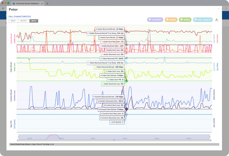Switch to the INPUT view
This screenshot has width=229, height=156.
pos(13,21)
